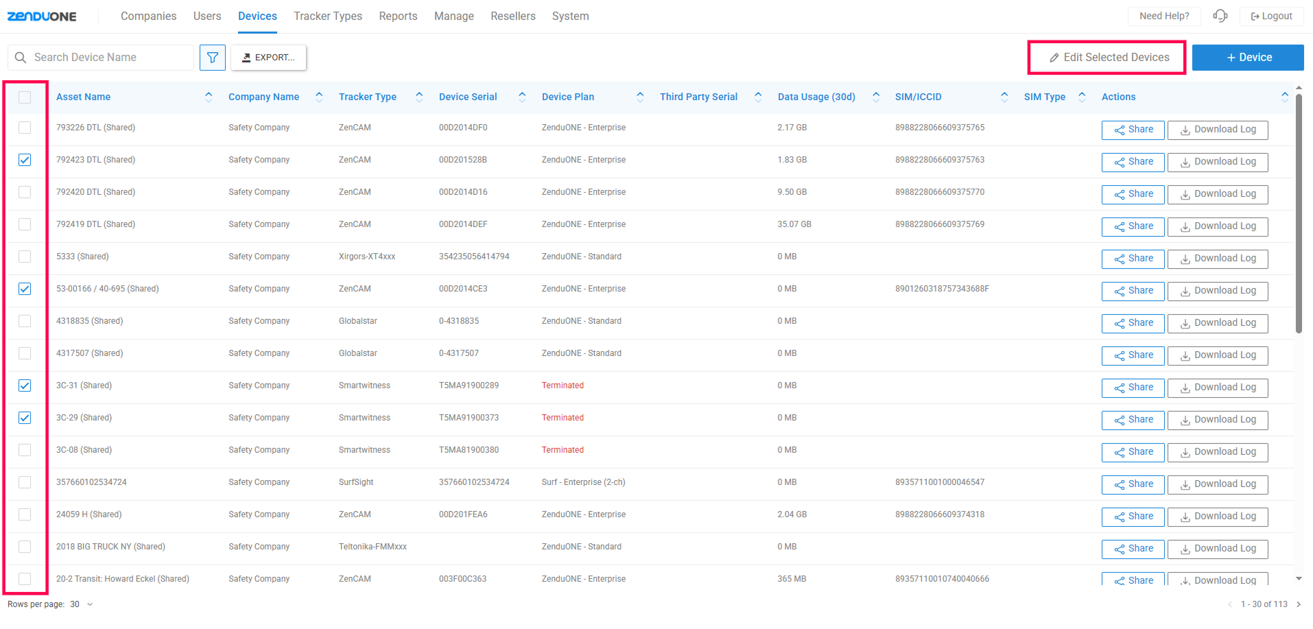Share the 3C-08 device
The width and height of the screenshot is (1313, 629).
point(1133,452)
